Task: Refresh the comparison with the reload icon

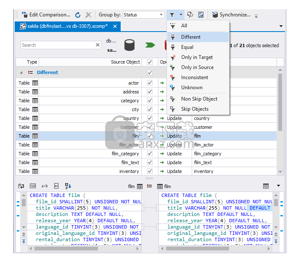Action: 78,15
